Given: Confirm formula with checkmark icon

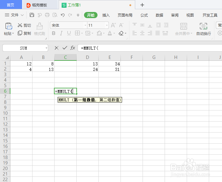Looking at the screenshot, I should (65, 48).
